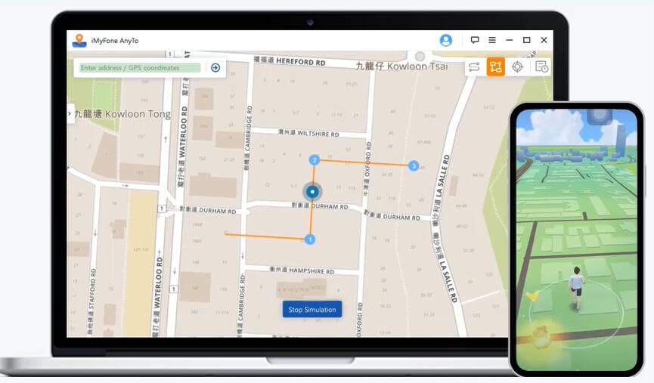This screenshot has height=383, width=654.
Task: Tap the trainer character on phone screen
Action: coord(577,288)
